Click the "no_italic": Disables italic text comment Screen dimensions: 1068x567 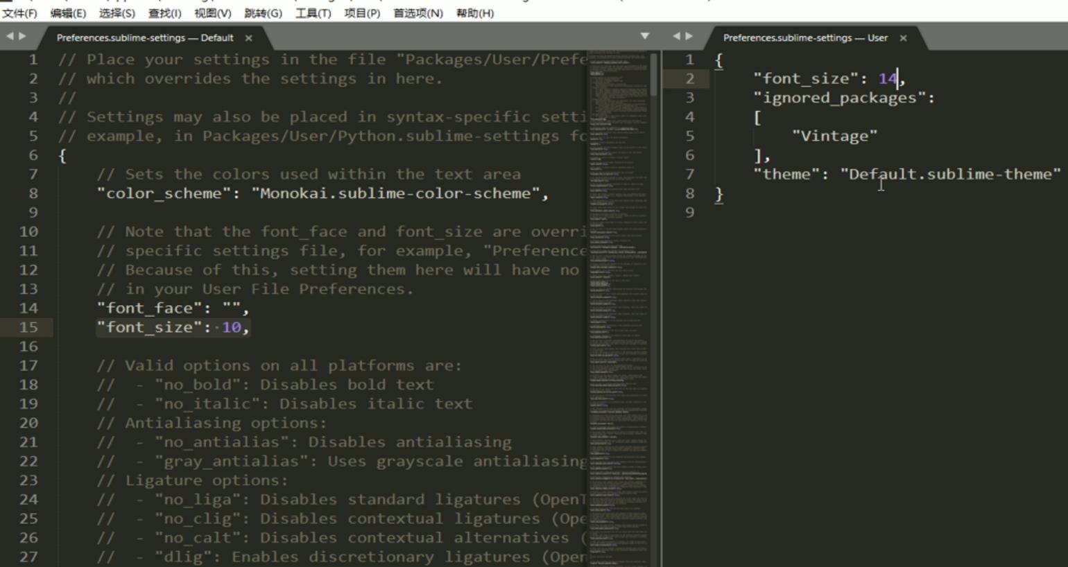tap(284, 403)
